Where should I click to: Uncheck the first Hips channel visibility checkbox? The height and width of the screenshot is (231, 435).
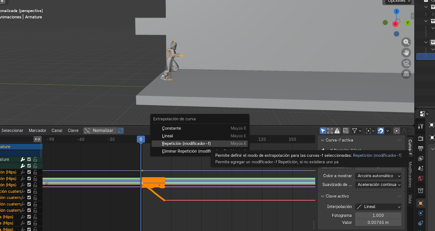(29, 172)
